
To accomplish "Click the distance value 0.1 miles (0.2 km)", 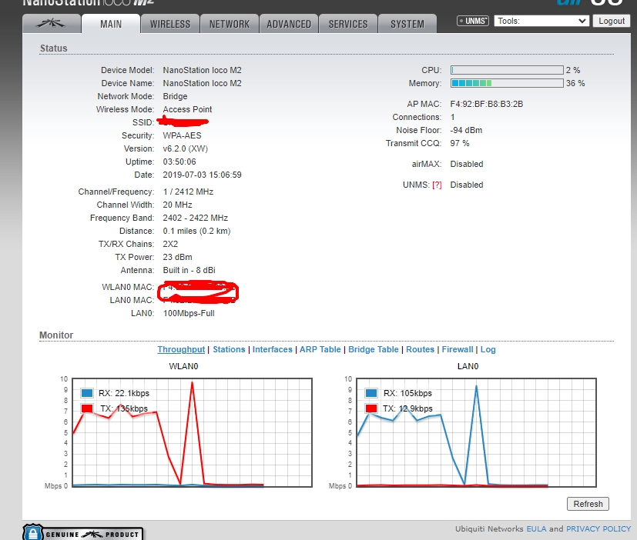I will click(196, 231).
